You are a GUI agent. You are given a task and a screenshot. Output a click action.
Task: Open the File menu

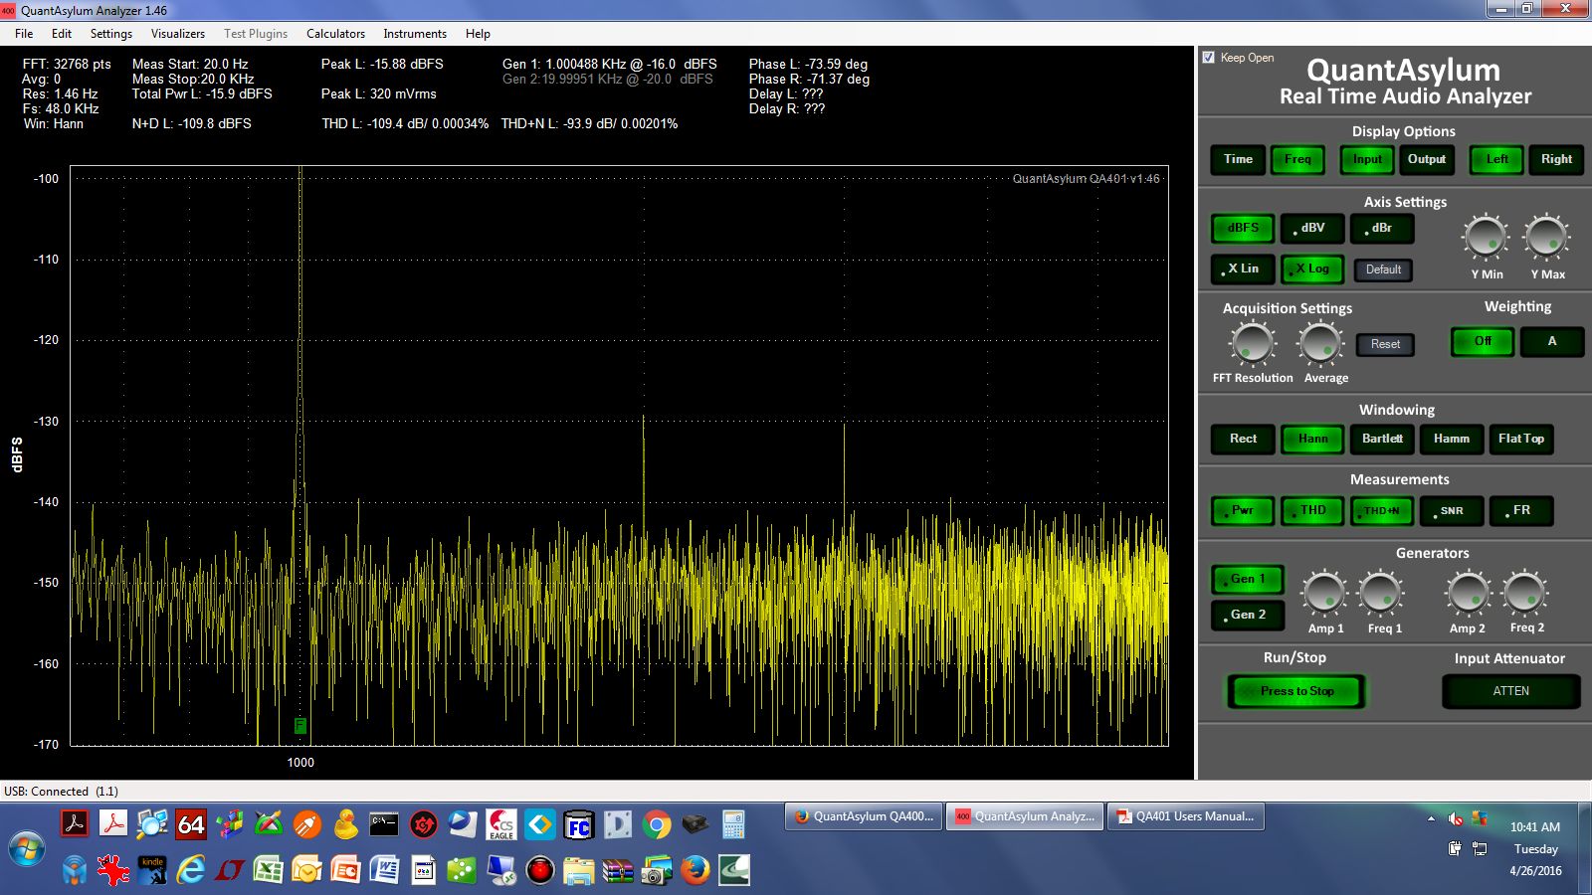point(24,34)
